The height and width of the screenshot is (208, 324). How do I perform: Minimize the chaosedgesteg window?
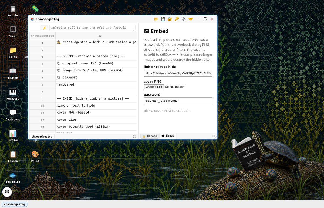click(x=198, y=19)
